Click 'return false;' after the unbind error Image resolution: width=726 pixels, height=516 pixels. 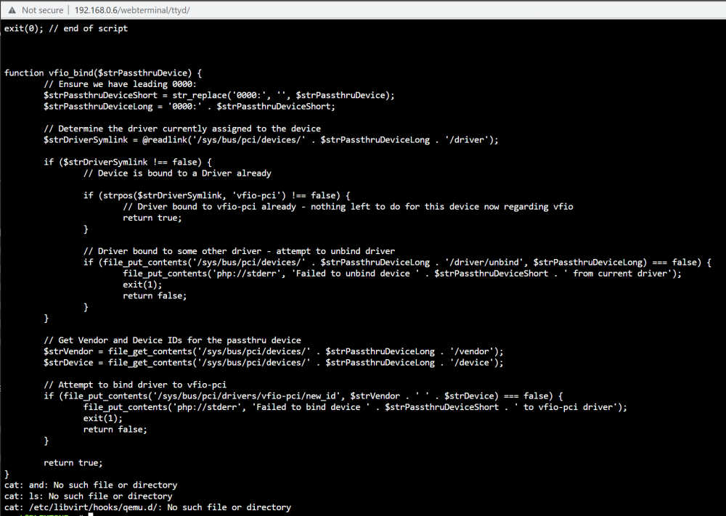(155, 295)
